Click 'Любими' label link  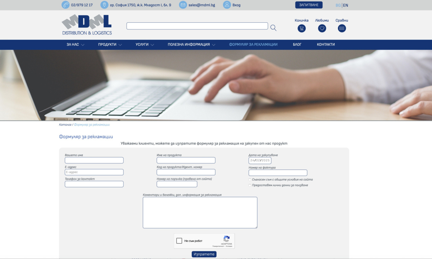pos(322,20)
